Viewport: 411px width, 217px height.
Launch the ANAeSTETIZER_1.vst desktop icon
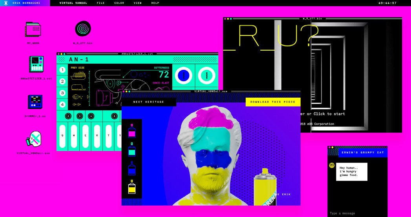point(36,64)
